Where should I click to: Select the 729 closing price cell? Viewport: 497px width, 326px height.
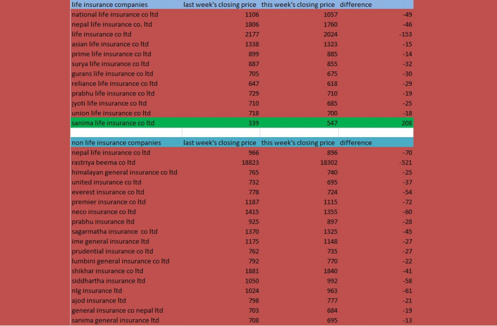click(x=221, y=93)
